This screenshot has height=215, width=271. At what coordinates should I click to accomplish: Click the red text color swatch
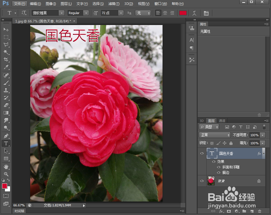[x=183, y=13]
